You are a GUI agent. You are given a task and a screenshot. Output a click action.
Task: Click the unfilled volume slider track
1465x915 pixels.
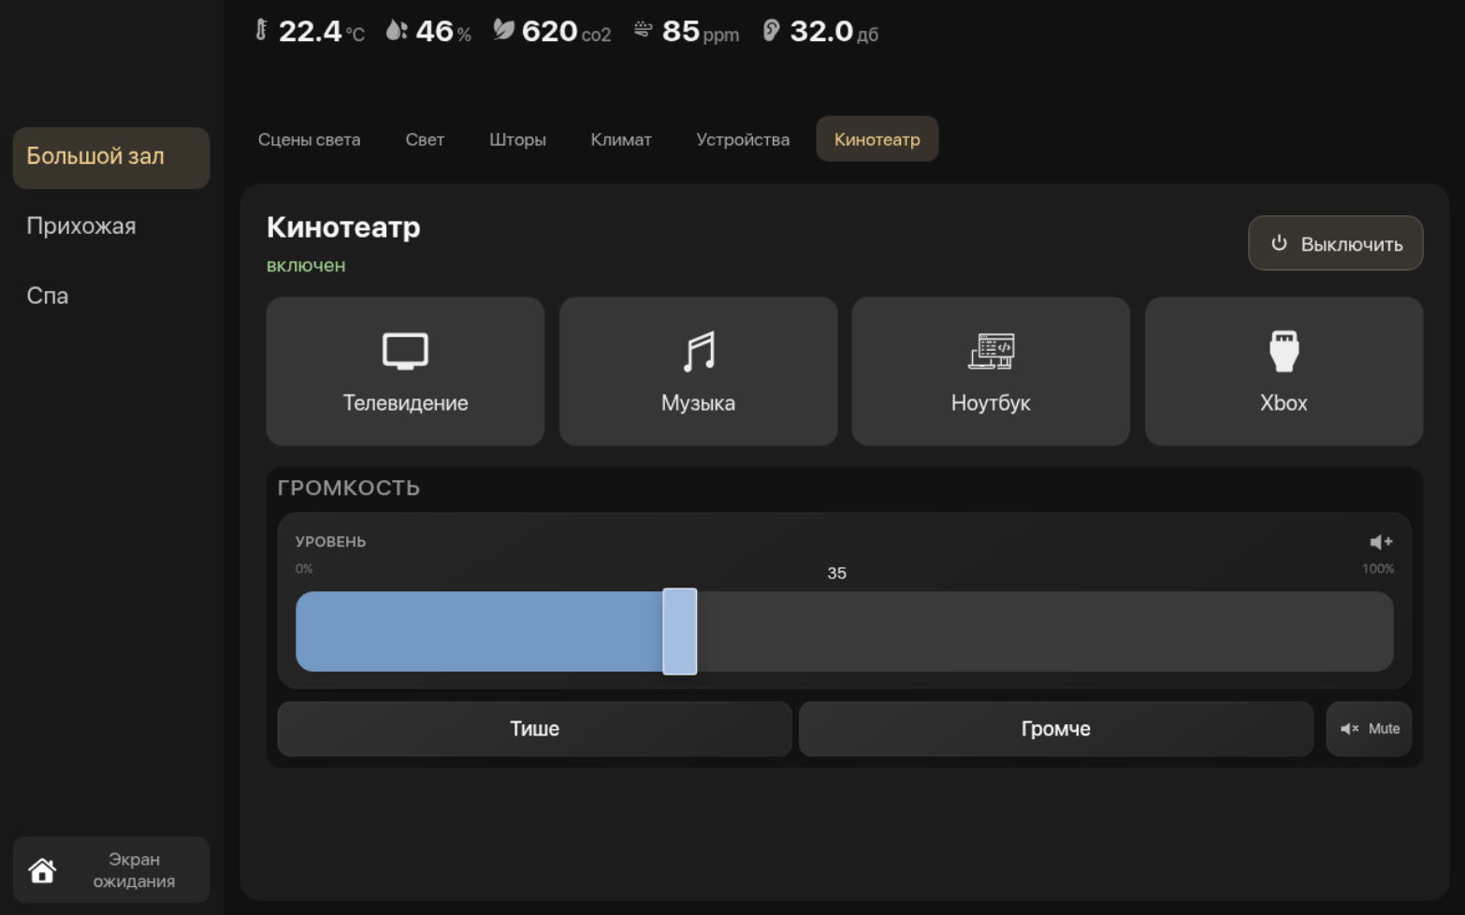tap(1045, 632)
